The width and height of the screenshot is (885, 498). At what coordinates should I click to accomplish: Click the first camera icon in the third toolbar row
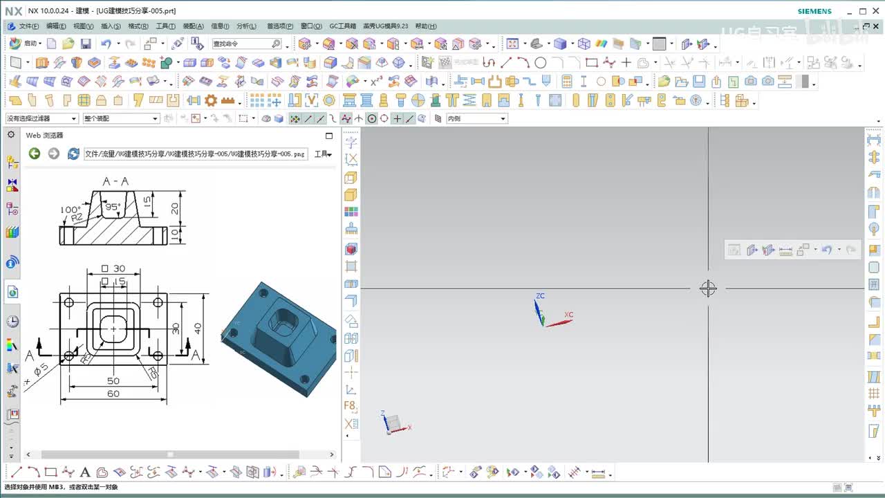click(x=752, y=82)
